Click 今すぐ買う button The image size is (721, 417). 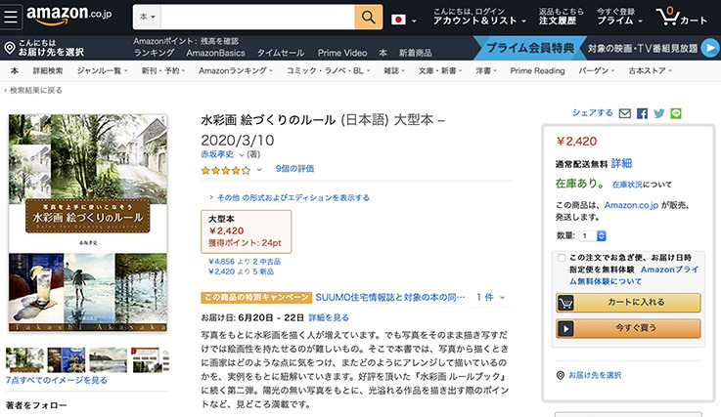(628, 328)
